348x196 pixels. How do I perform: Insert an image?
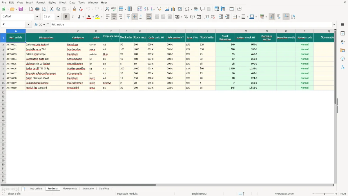point(167,9)
